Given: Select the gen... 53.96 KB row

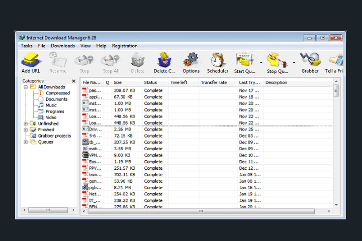Looking at the screenshot, I should click(207, 181).
